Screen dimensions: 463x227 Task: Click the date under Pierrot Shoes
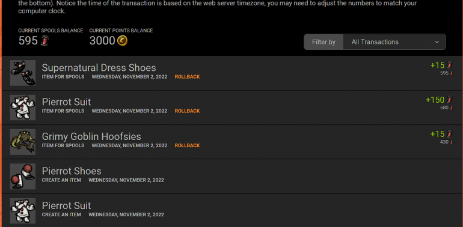(126, 180)
